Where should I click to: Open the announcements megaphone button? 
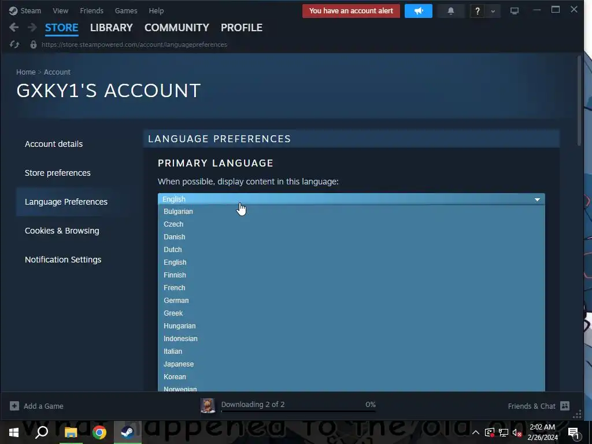[x=419, y=11]
